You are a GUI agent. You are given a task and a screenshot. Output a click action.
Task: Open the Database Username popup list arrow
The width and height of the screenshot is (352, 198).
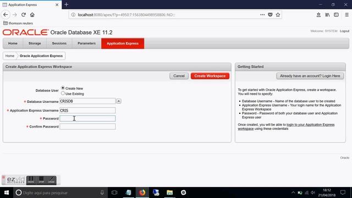click(x=119, y=101)
